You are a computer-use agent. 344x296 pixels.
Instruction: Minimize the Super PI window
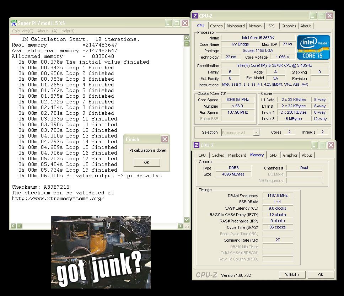click(168, 23)
